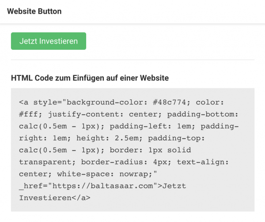Image resolution: width=265 pixels, height=222 pixels.
Task: Click the divider line below the button
Action: [x=132, y=60]
